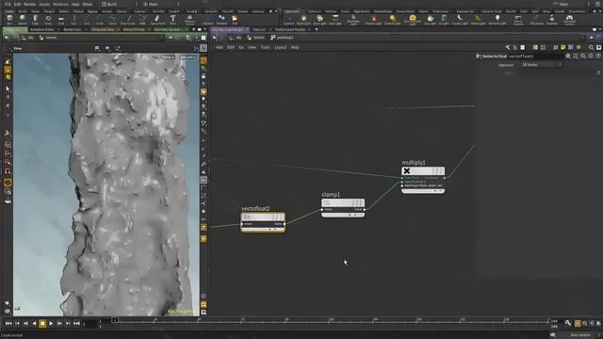Expand the Auto Update mode menu

(580, 335)
